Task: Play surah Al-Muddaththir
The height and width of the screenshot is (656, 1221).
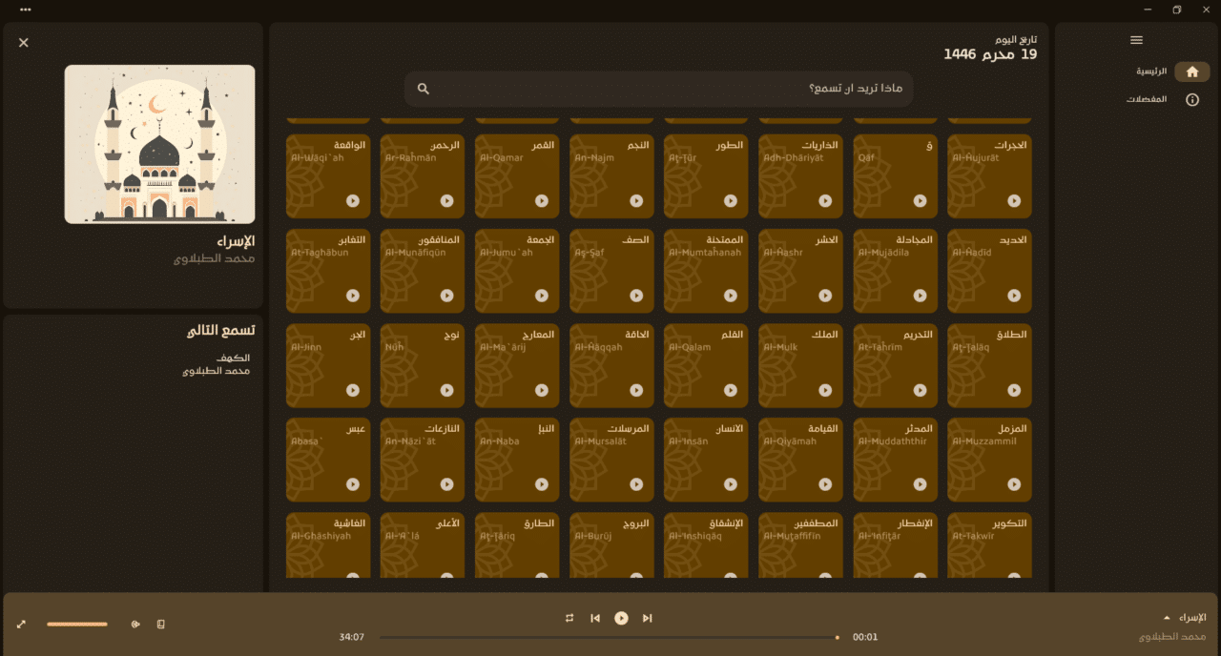Action: [x=920, y=484]
